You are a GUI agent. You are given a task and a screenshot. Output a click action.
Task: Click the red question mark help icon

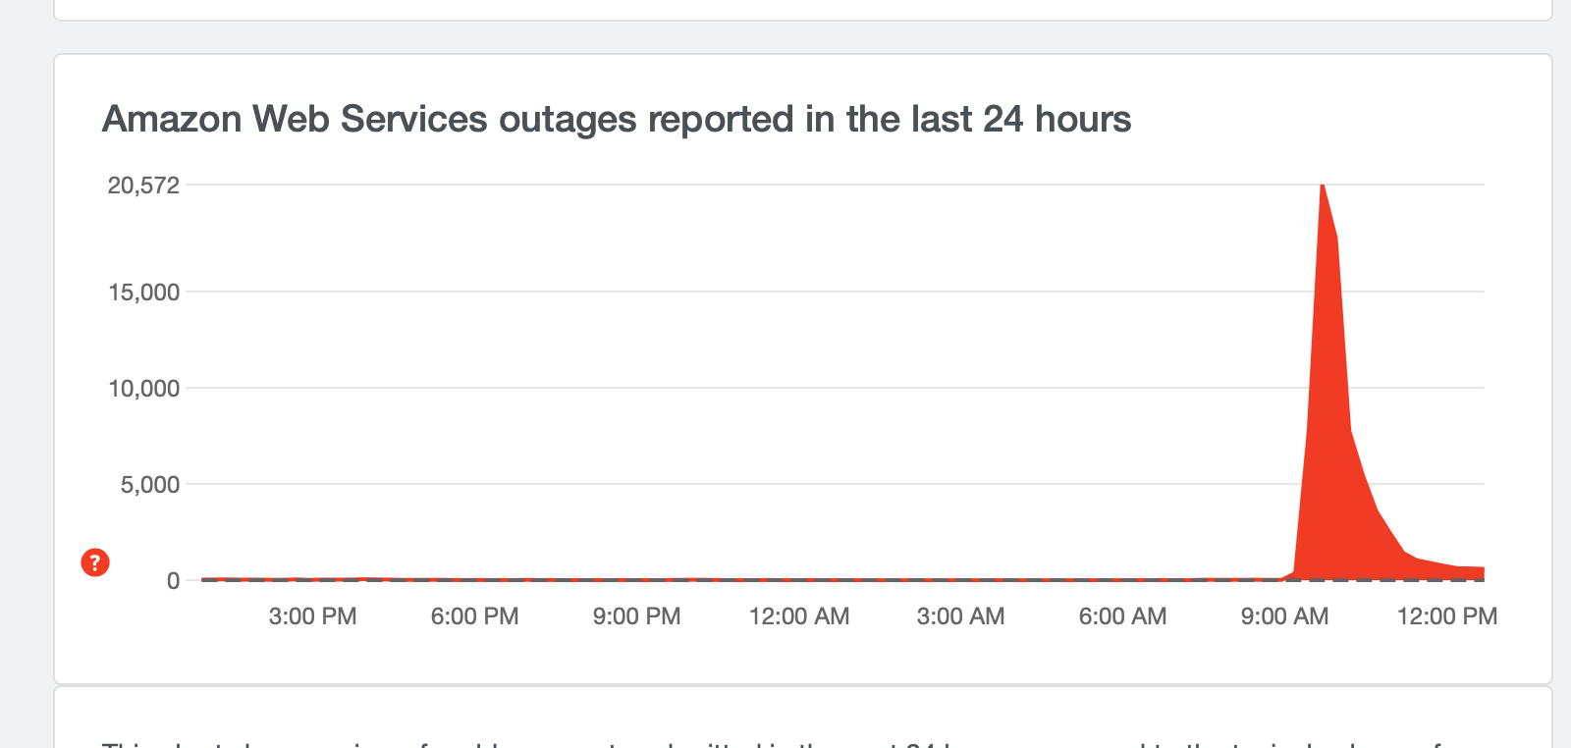(x=95, y=562)
